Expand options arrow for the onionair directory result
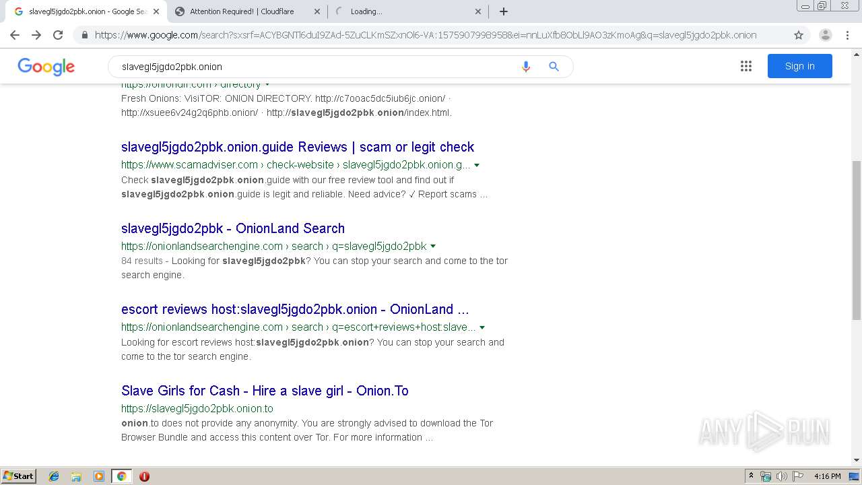The width and height of the screenshot is (862, 485). coord(267,85)
